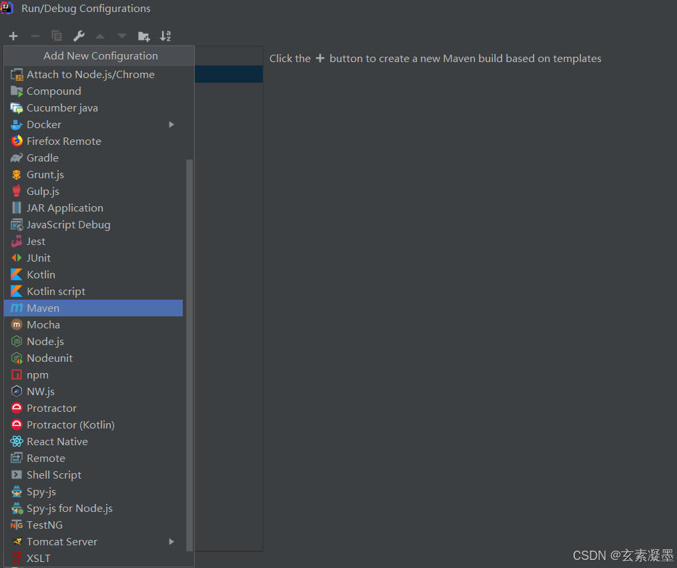The image size is (677, 568).
Task: Choose Spy-js for Node.js configuration
Action: tap(93, 509)
